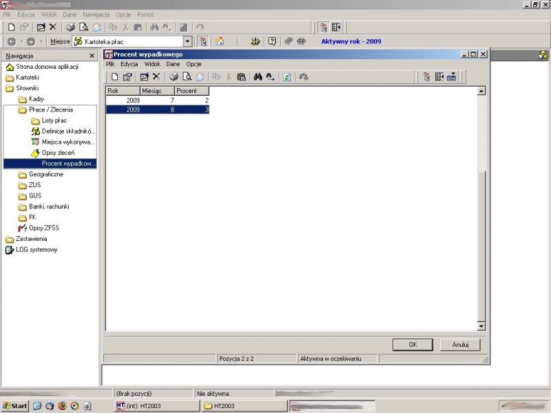Open Nawigacja menu in main window
The height and width of the screenshot is (413, 551).
click(96, 14)
